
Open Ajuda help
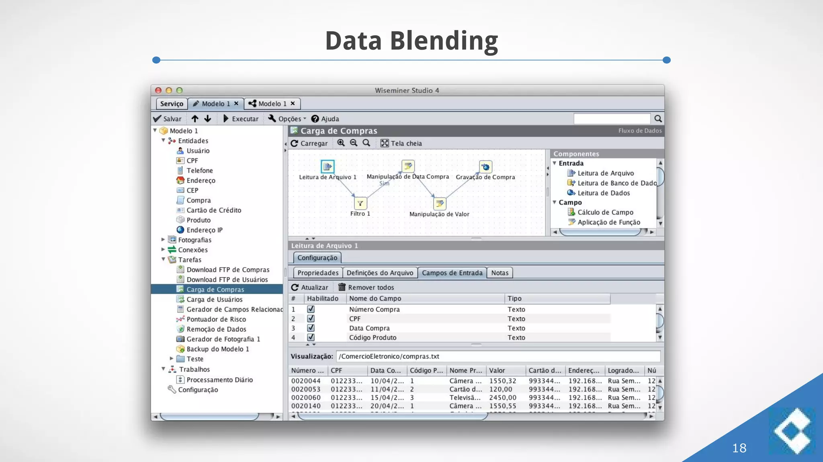[x=325, y=119]
